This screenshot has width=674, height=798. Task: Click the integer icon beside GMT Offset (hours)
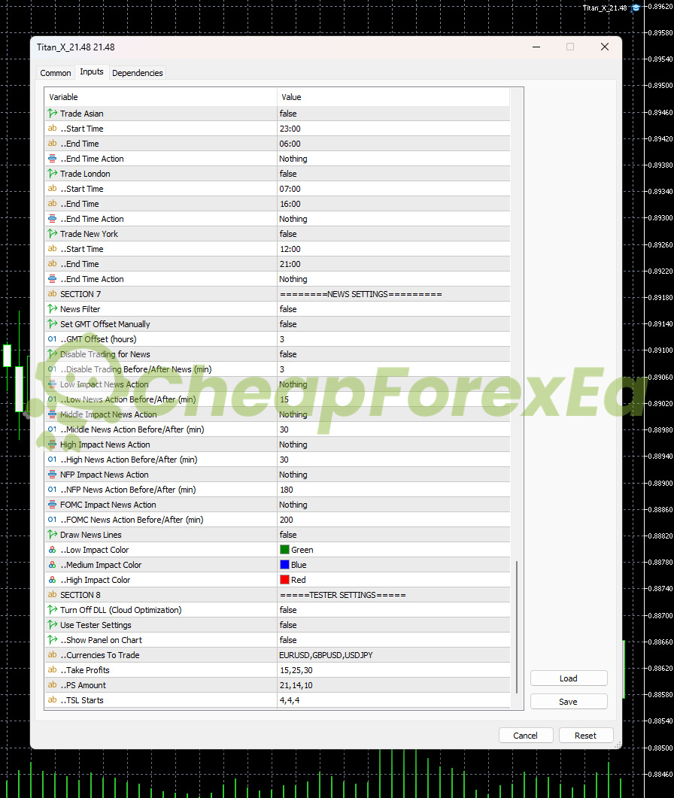click(53, 338)
